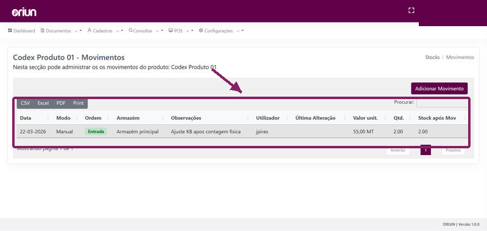Image resolution: width=487 pixels, height=231 pixels.
Task: Click the Oriun logo
Action: 24,12
